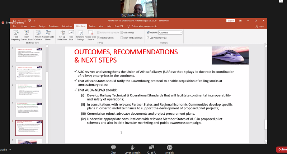Open the Q. et R. panel
Screen dimensions: 287x154
[151, 149]
